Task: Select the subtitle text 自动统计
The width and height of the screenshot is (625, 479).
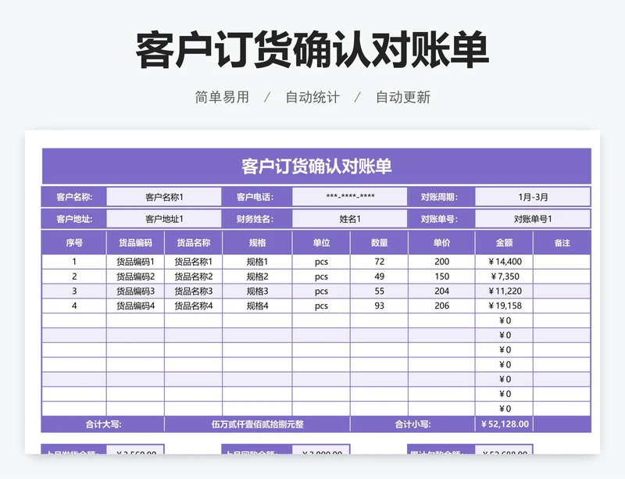Action: [x=312, y=97]
